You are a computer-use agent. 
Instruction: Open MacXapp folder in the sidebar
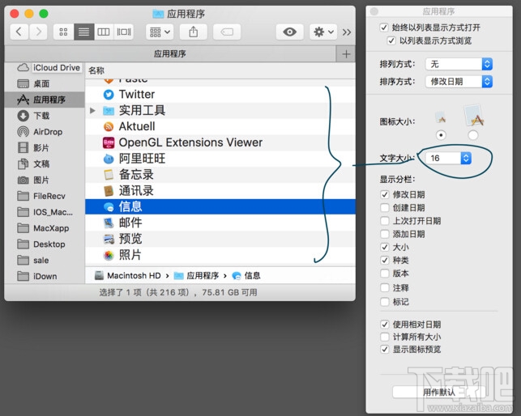[43, 228]
